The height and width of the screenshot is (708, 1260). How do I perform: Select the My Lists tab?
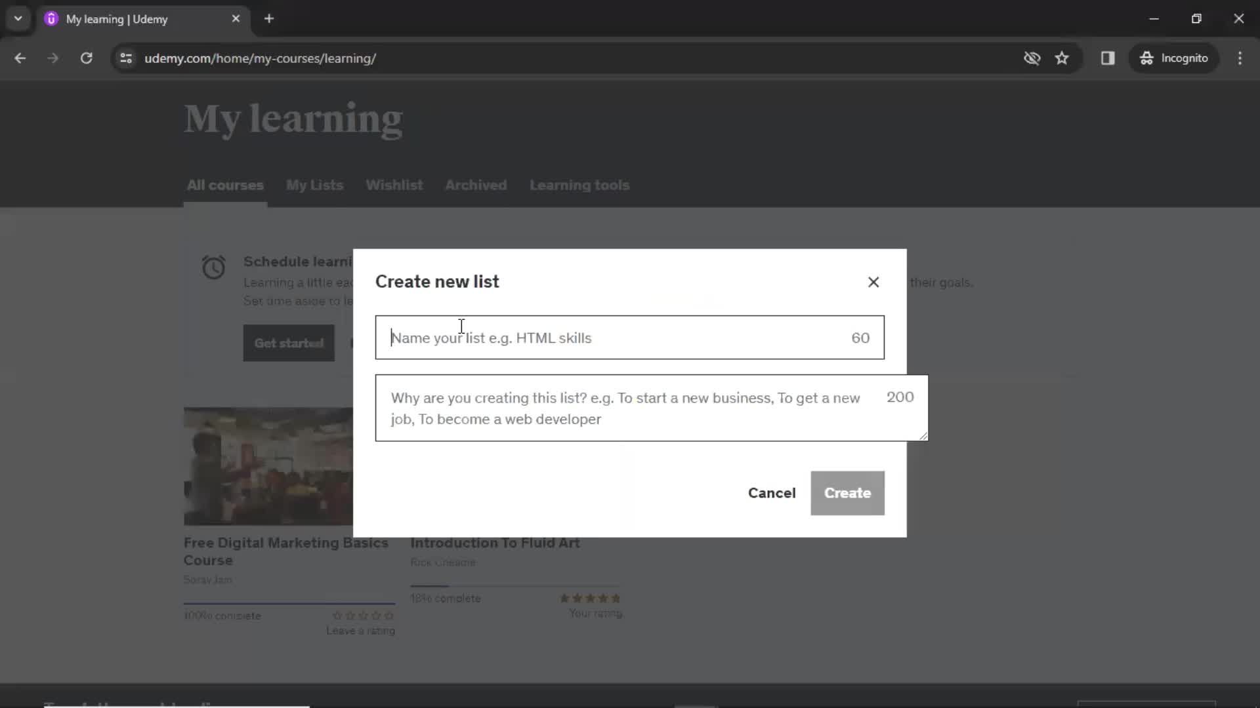pyautogui.click(x=315, y=185)
